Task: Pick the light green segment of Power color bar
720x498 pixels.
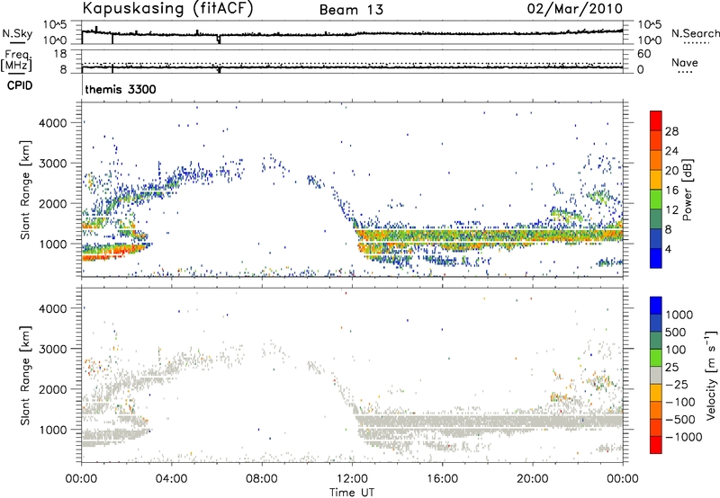Action: pos(656,199)
